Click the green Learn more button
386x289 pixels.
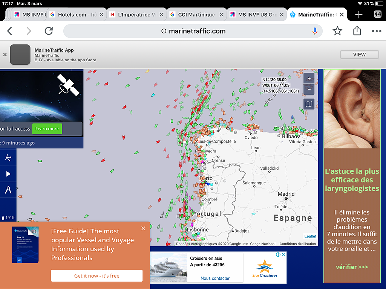(x=47, y=129)
